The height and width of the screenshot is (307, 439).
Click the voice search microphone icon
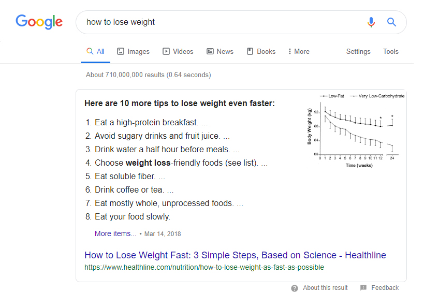pyautogui.click(x=371, y=22)
